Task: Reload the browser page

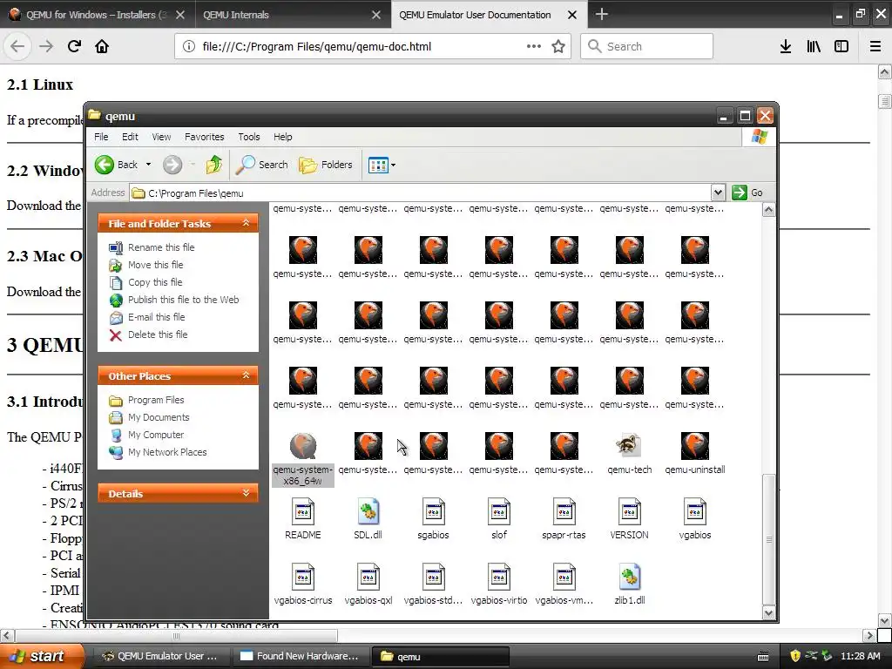Action: pos(74,46)
